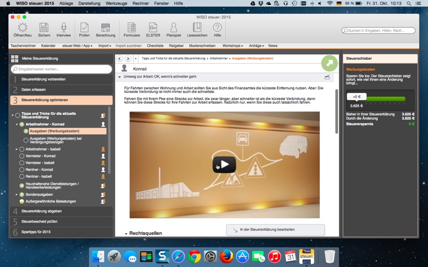Click the Eingabemasken suchen search field

point(62,69)
